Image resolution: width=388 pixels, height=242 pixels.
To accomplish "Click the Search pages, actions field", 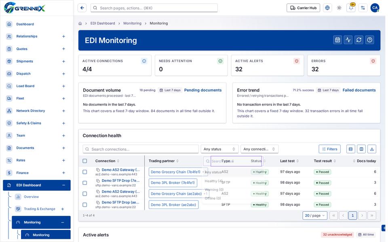I will pos(154,8).
